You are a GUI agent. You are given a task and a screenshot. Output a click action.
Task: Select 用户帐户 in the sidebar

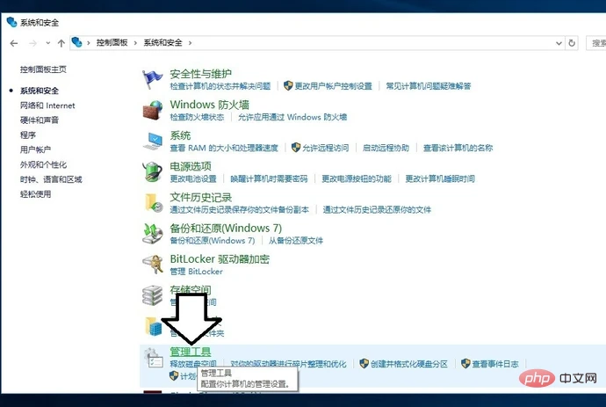coord(35,149)
